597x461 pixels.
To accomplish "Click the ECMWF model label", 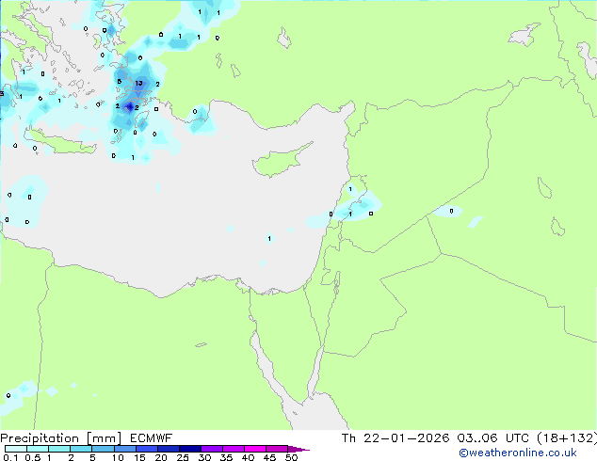I will (152, 438).
